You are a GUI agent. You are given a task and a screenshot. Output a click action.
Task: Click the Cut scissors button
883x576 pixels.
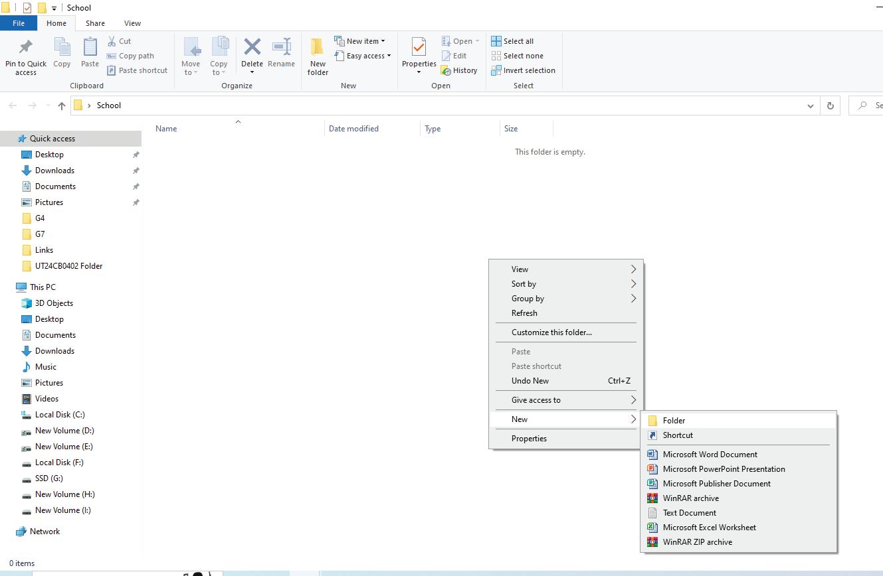tap(119, 41)
